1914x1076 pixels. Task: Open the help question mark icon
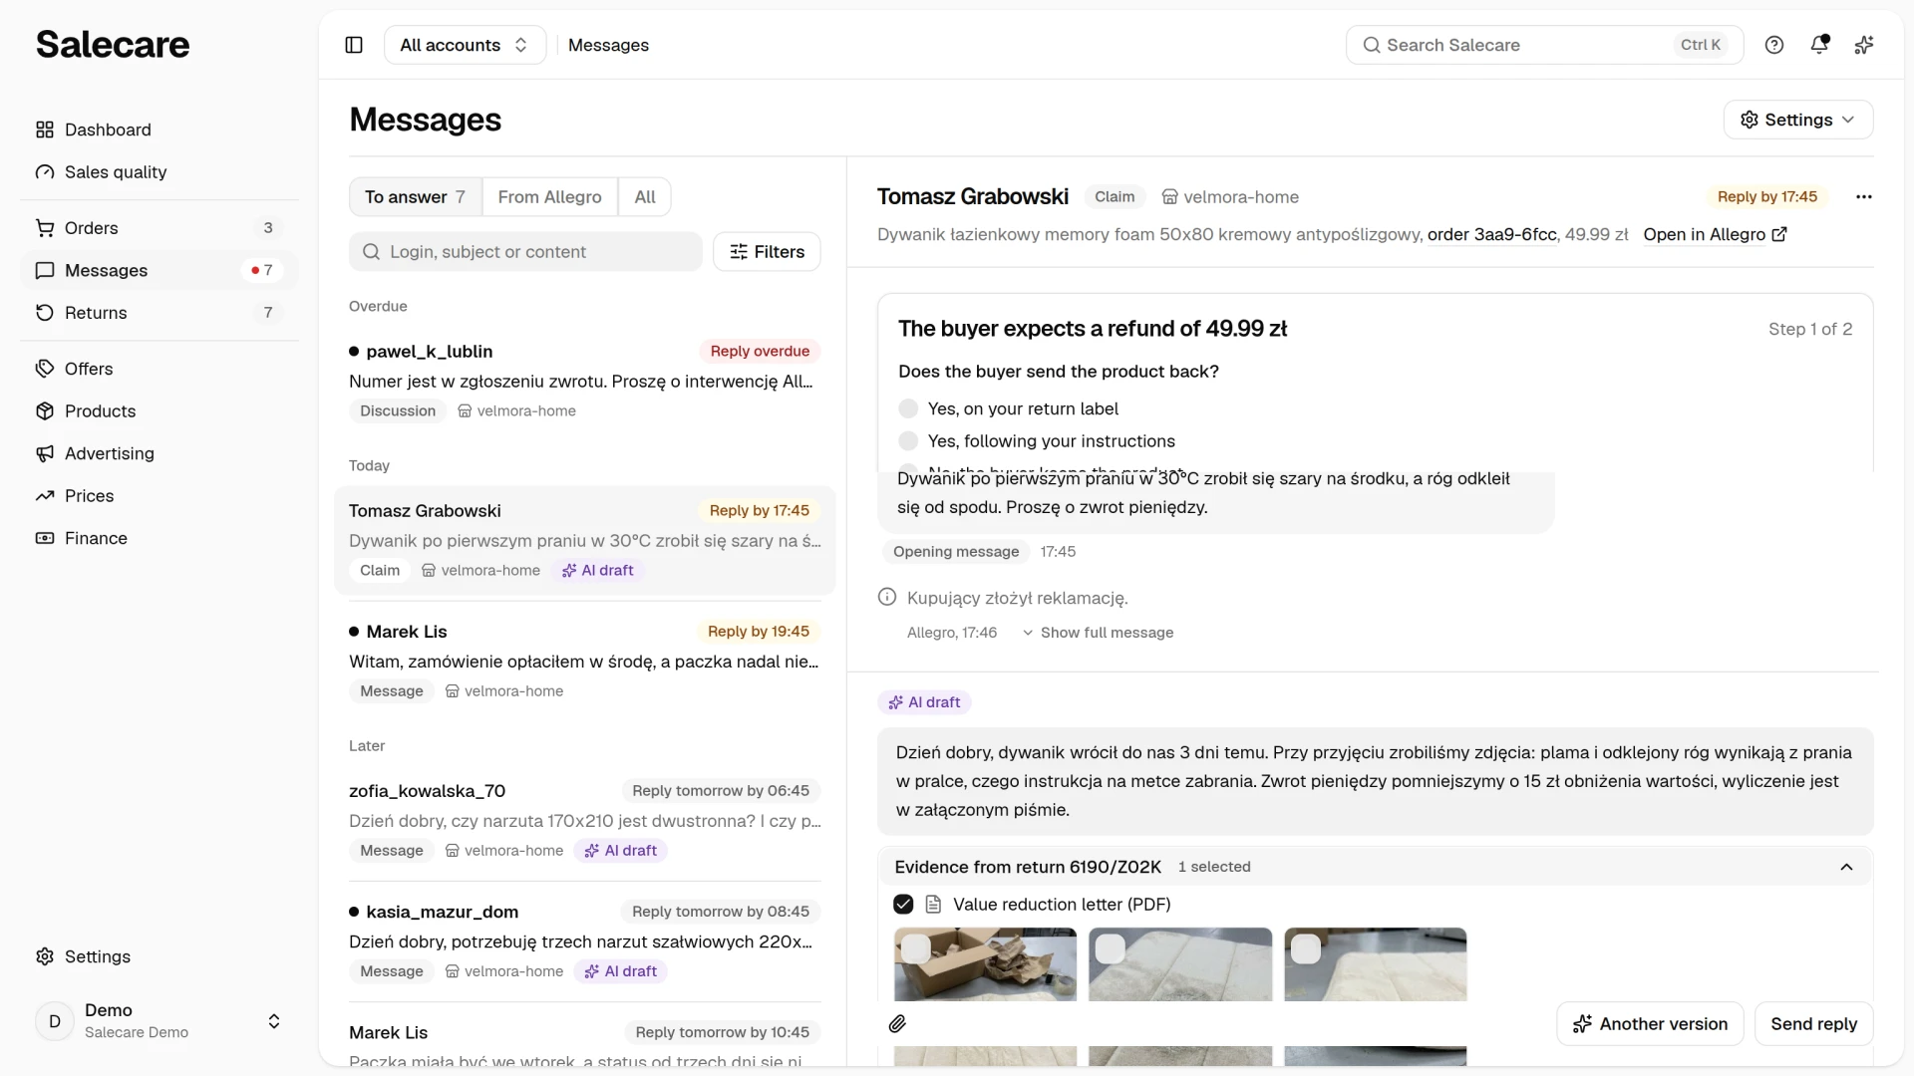point(1774,45)
